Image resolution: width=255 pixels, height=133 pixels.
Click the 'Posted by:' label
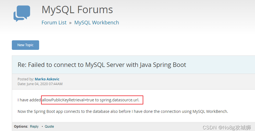tap(26, 79)
